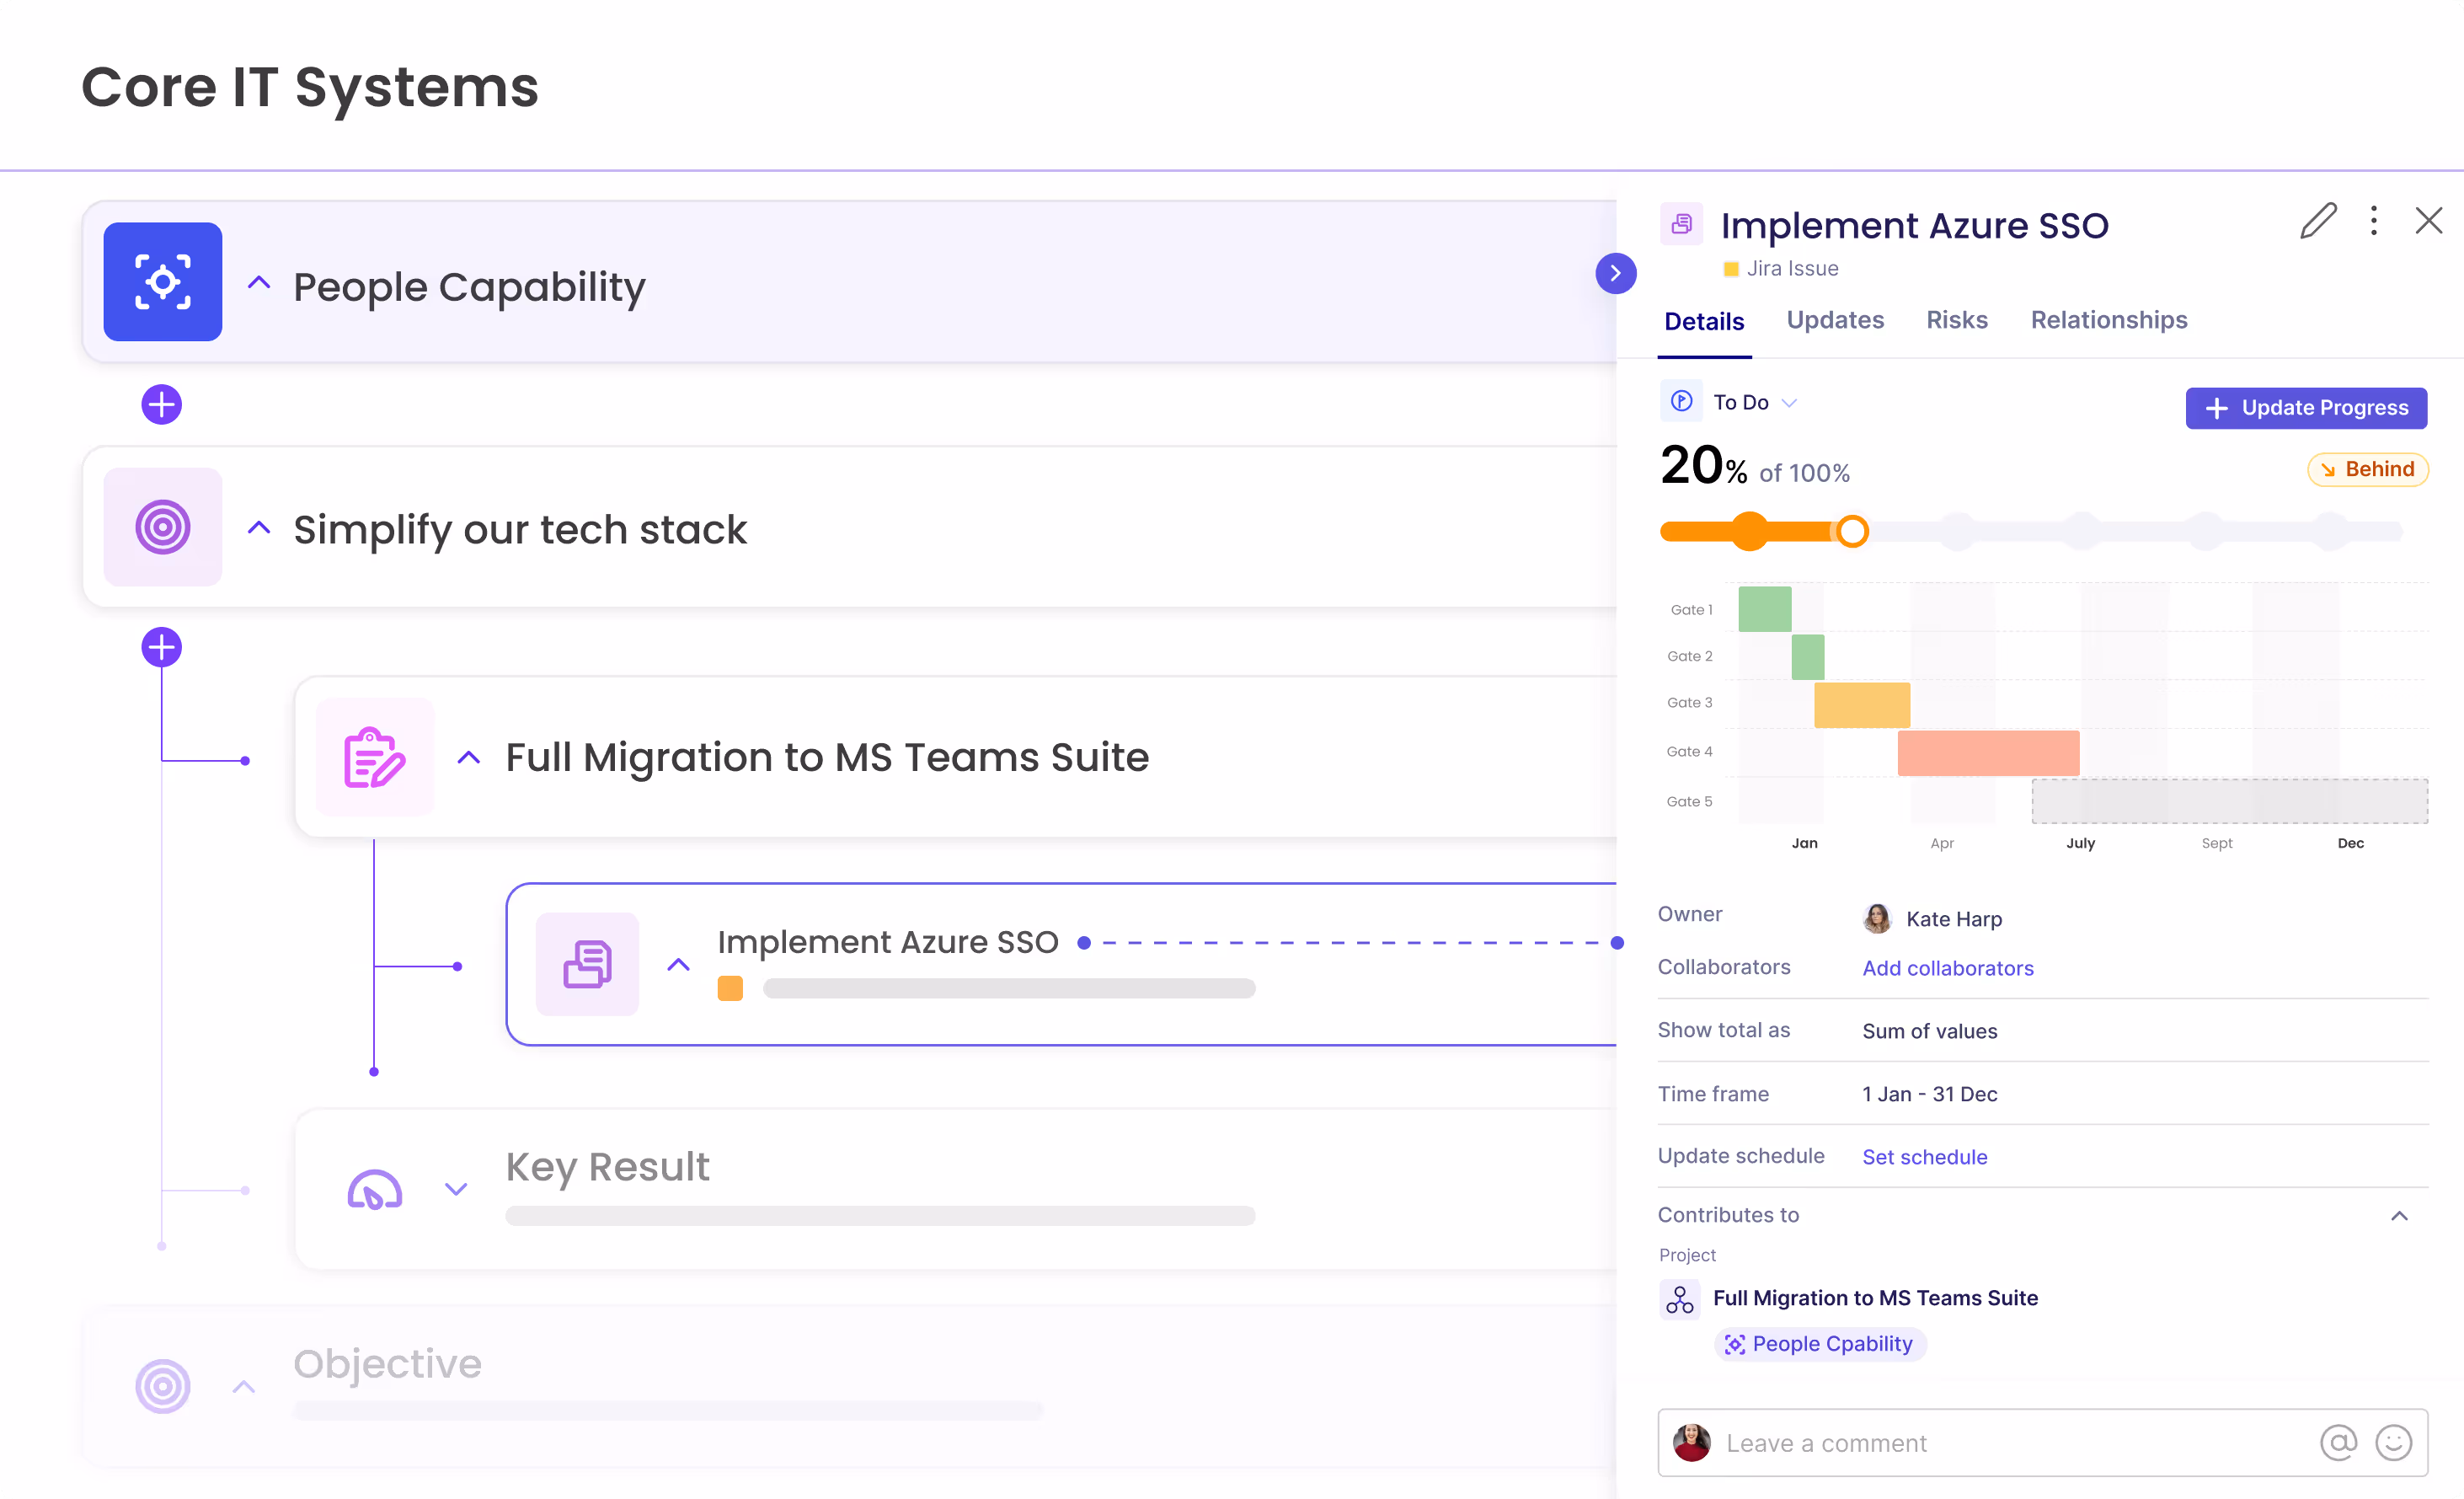
Task: Expand the Key Result card chevron
Action: pyautogui.click(x=457, y=1189)
